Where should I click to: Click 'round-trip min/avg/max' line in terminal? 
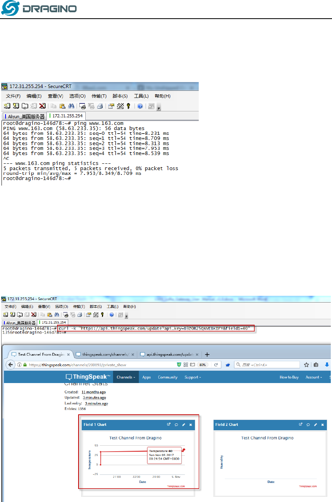click(72, 173)
